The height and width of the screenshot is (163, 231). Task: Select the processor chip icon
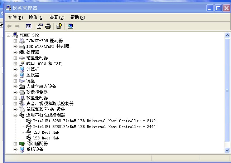pos(22,52)
